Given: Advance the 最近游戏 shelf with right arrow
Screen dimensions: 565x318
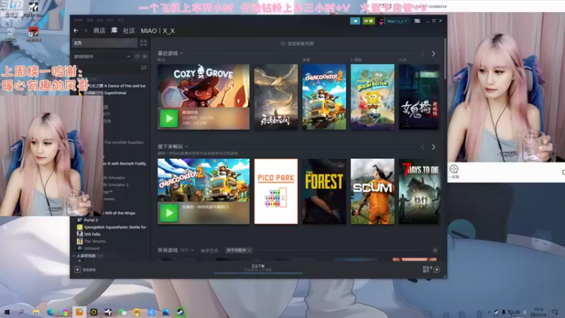Looking at the screenshot, I should click(434, 54).
